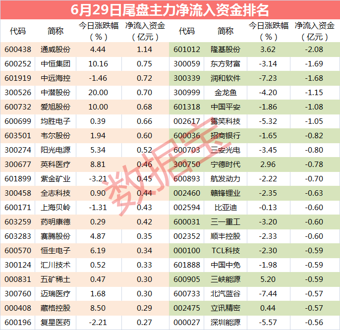340x330 pixels.
Task: Click stock name 赣锋锂业
Action: (x=226, y=193)
